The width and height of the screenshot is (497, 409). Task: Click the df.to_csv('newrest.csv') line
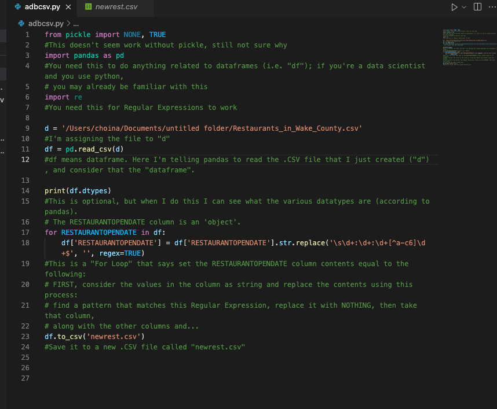point(94,337)
